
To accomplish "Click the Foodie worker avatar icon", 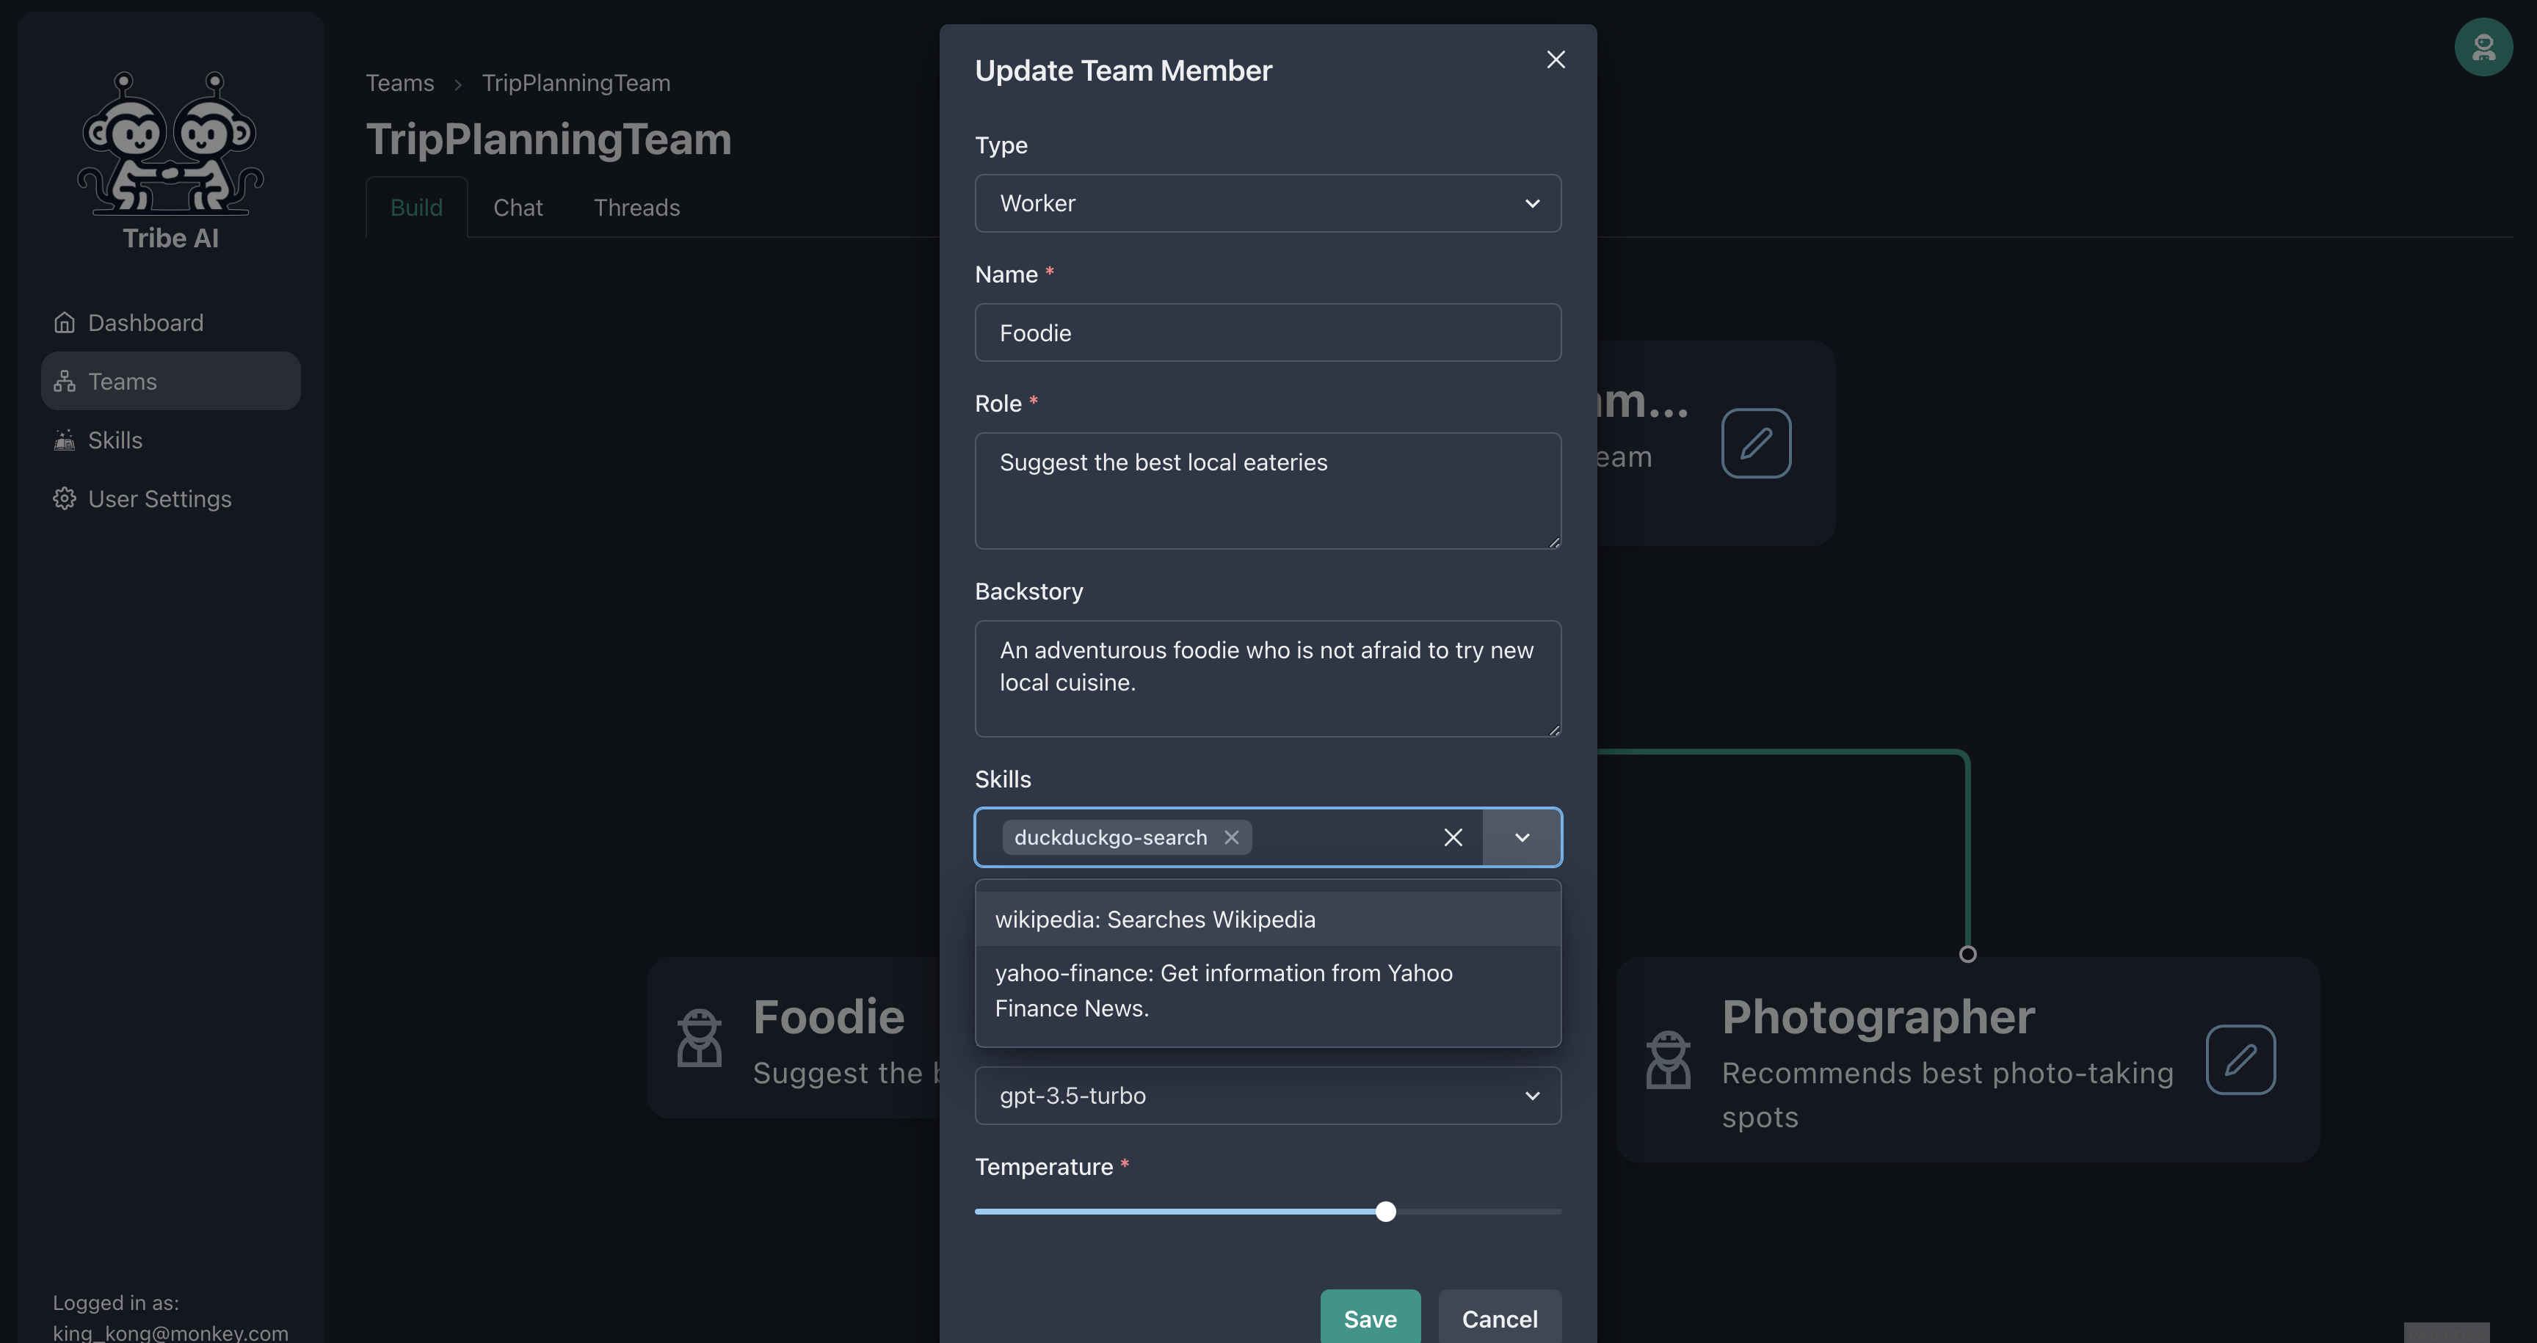I will [x=700, y=1037].
